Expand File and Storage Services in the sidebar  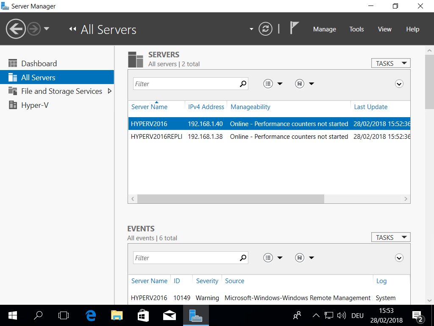tap(110, 91)
